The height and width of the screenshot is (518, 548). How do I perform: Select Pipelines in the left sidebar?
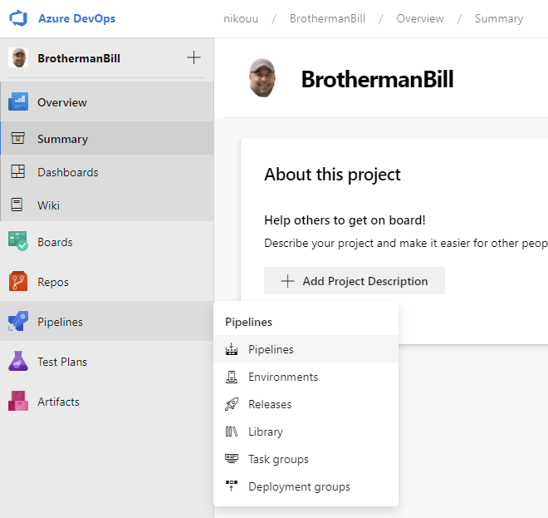[107, 321]
